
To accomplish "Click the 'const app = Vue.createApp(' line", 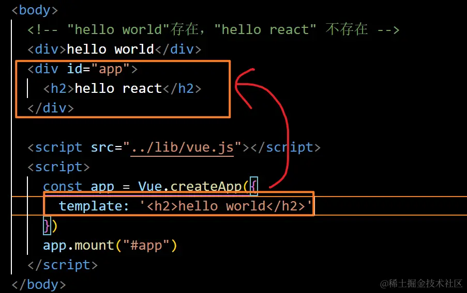I will [x=150, y=186].
